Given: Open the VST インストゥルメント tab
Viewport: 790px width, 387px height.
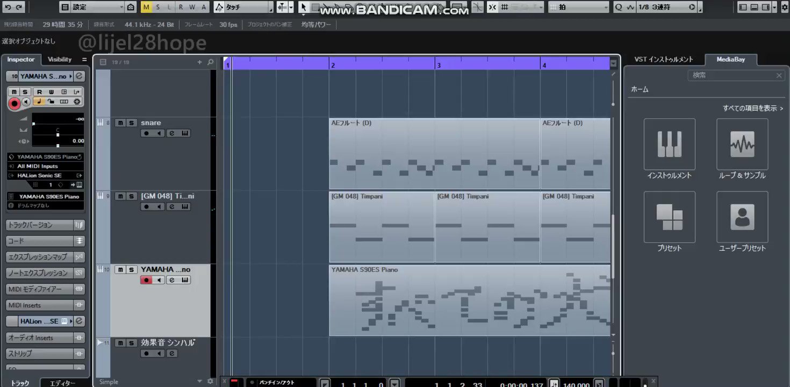Looking at the screenshot, I should coord(664,60).
